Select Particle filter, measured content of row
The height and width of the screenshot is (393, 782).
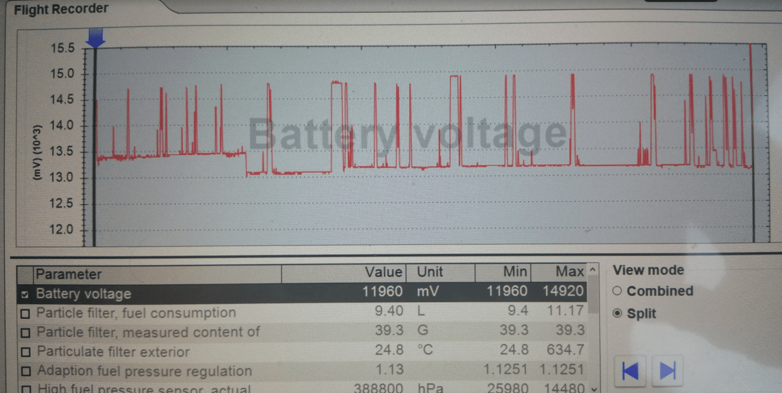302,331
